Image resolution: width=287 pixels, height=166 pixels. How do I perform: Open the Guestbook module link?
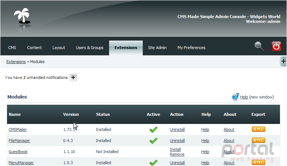point(18,152)
